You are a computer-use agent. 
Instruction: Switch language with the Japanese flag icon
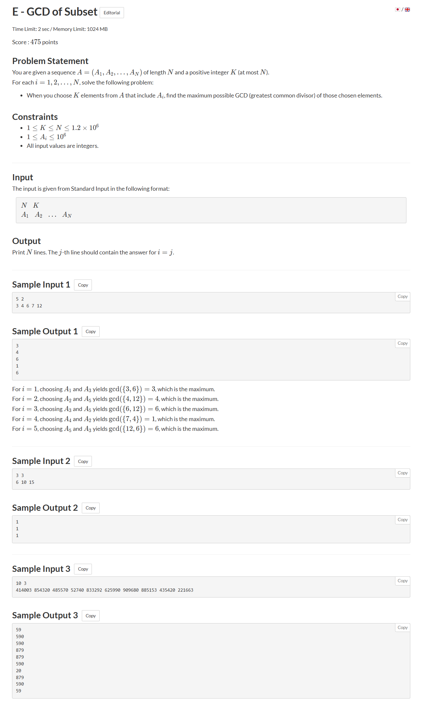[397, 9]
